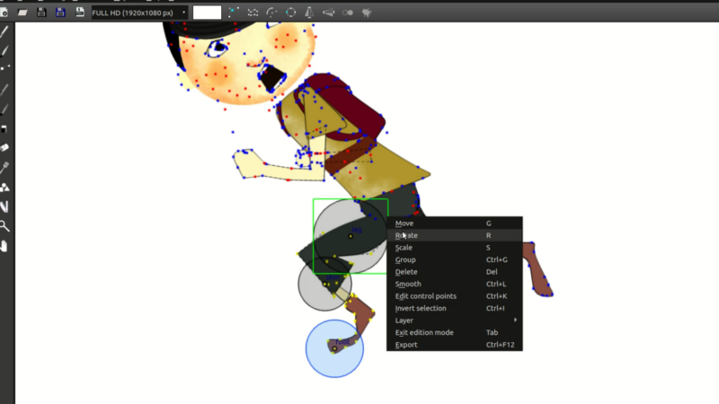Choose Exit edition mode menu entry
This screenshot has height=404, width=719.
click(x=455, y=332)
